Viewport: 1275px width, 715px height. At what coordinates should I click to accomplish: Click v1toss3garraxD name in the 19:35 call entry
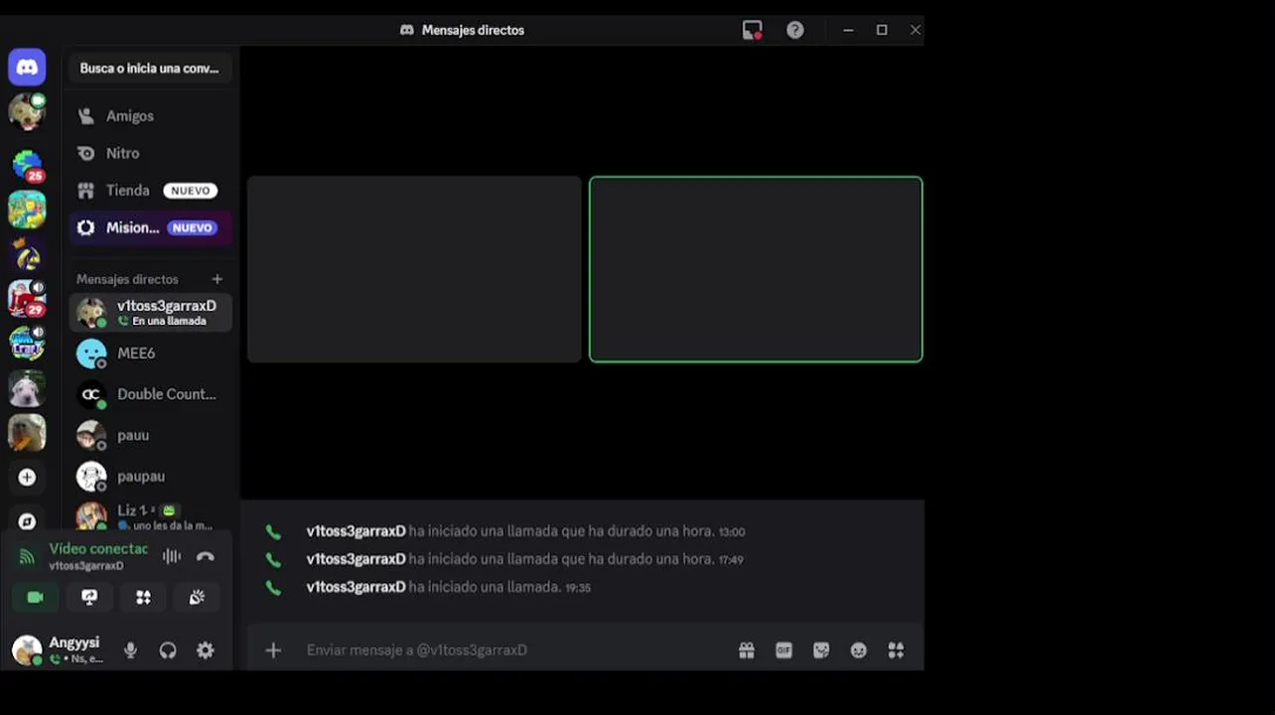click(356, 587)
